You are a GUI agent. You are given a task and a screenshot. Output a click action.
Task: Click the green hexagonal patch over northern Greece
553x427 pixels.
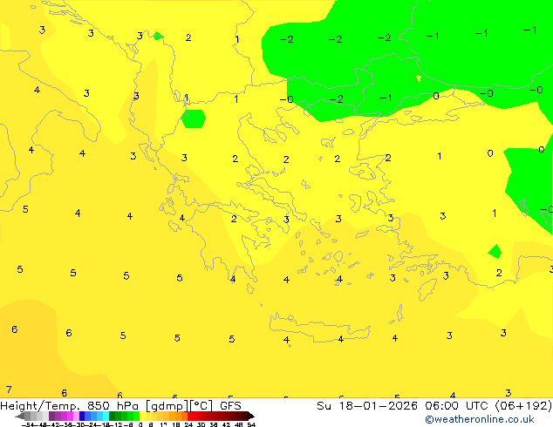coord(193,118)
